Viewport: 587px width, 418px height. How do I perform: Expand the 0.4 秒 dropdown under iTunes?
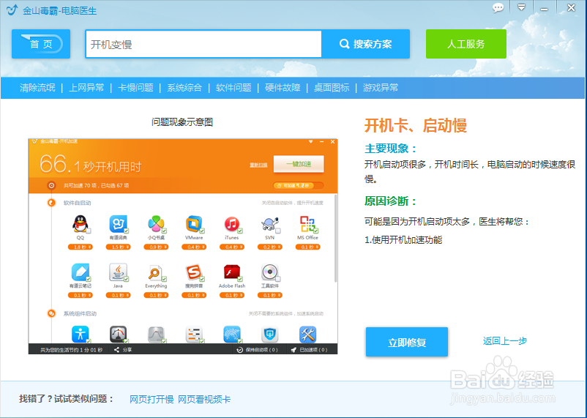(x=232, y=247)
